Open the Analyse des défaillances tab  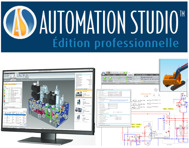pyautogui.click(x=142, y=75)
